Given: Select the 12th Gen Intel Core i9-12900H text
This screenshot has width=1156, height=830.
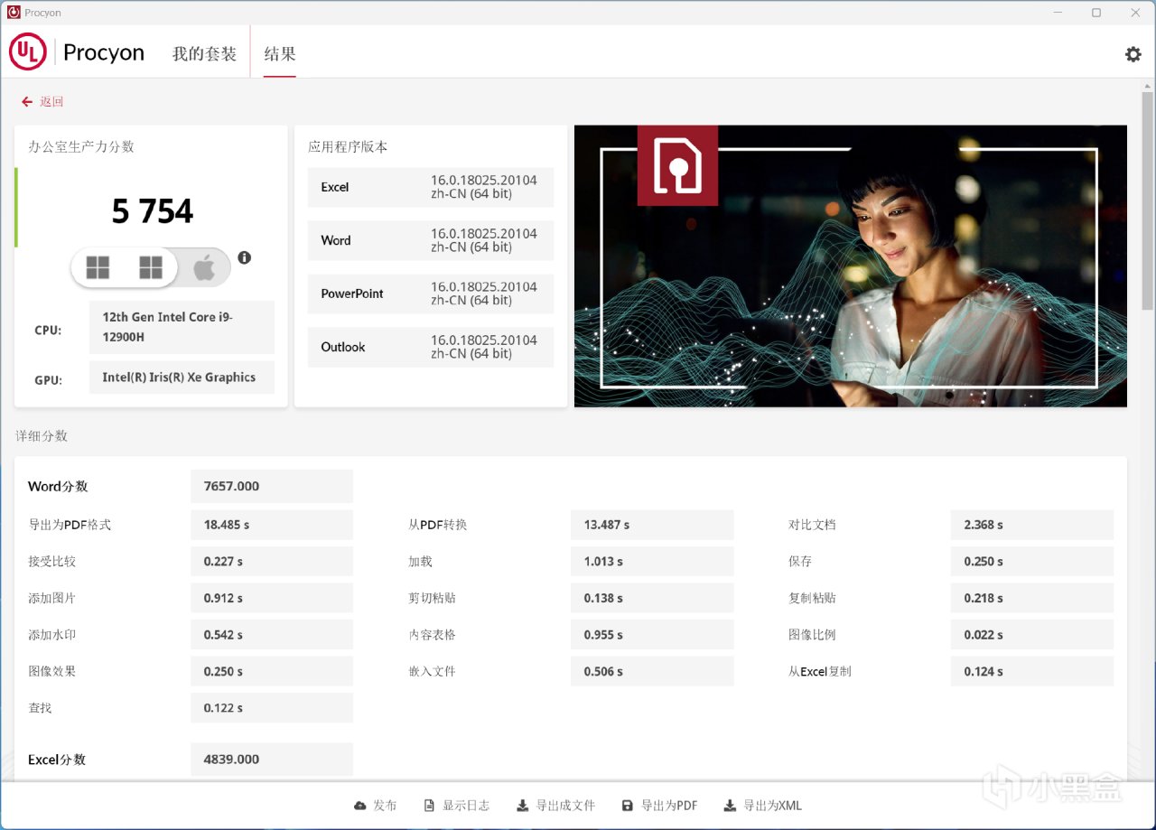Looking at the screenshot, I should pyautogui.click(x=168, y=327).
